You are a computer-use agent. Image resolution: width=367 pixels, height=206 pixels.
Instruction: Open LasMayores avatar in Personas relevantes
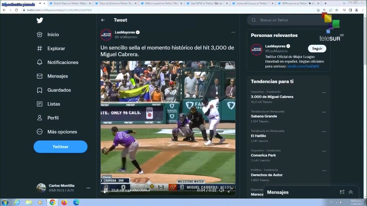click(257, 49)
